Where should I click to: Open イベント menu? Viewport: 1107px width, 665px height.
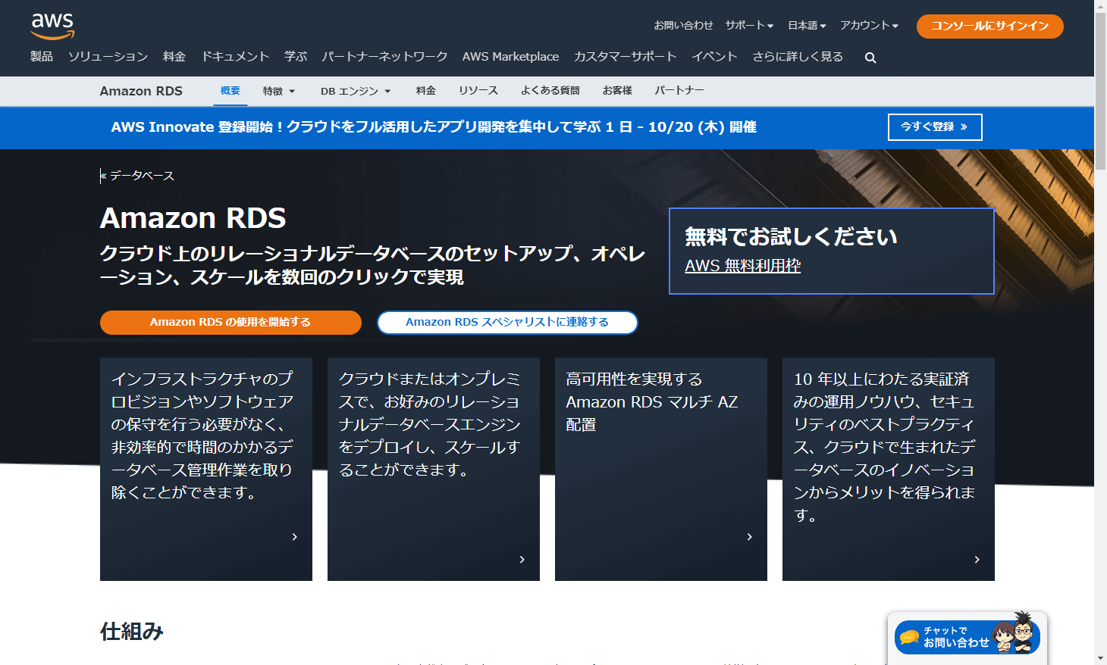714,57
